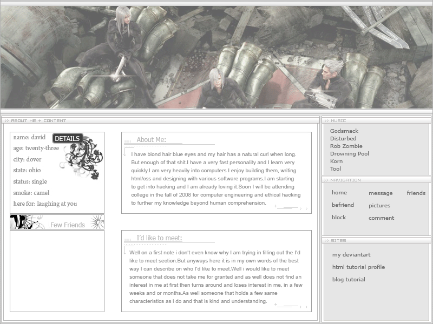
Task: Open the friends navigation link
Action: [416, 193]
